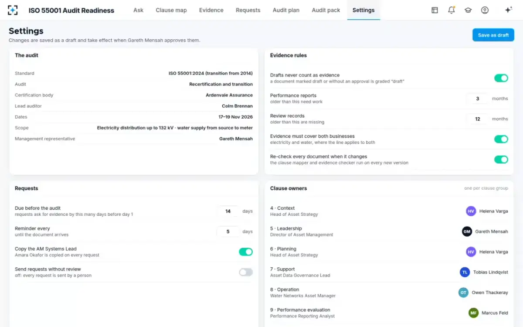Click the 17–19 Nov 2026 dates value
The image size is (523, 327).
tap(235, 117)
